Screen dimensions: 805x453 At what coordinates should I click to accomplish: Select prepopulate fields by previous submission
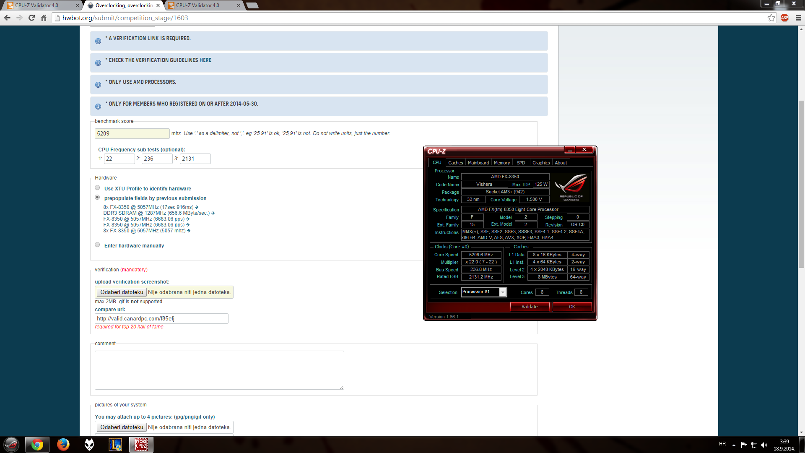(97, 198)
